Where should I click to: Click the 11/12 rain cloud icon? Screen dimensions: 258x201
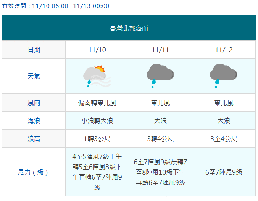tap(224, 76)
